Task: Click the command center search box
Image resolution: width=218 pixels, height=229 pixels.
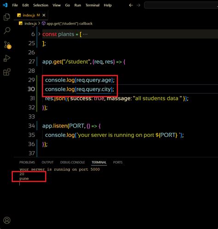Action: [181, 5]
